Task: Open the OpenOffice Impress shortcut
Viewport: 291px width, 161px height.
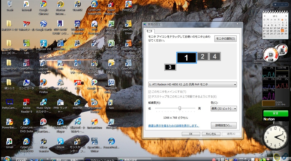Action: click(128, 47)
